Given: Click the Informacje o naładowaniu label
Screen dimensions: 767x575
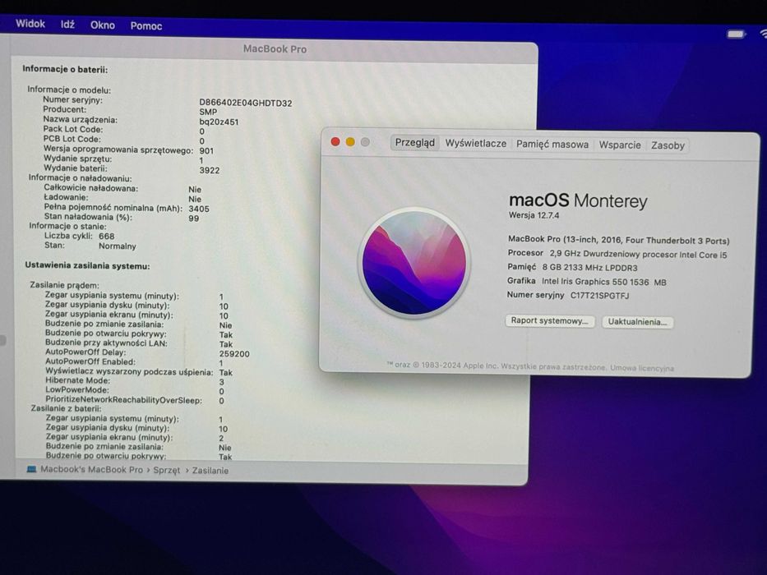Looking at the screenshot, I should click(81, 178).
